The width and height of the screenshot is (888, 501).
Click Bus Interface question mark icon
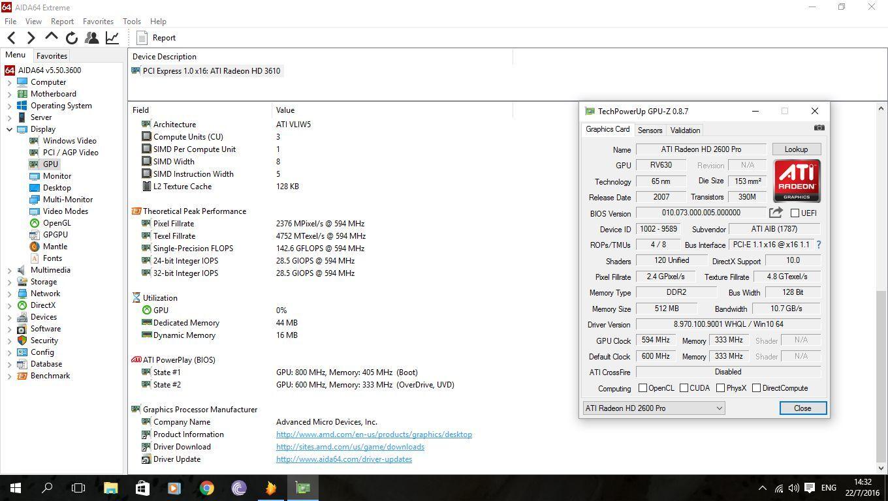[818, 245]
